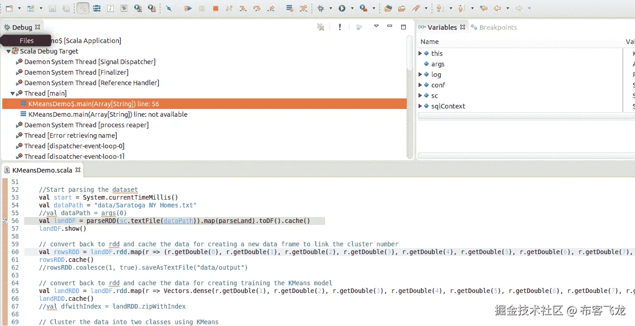Toggle Drop to Frame icon
Image resolution: width=635 pixels, height=326 pixels.
tap(289, 8)
